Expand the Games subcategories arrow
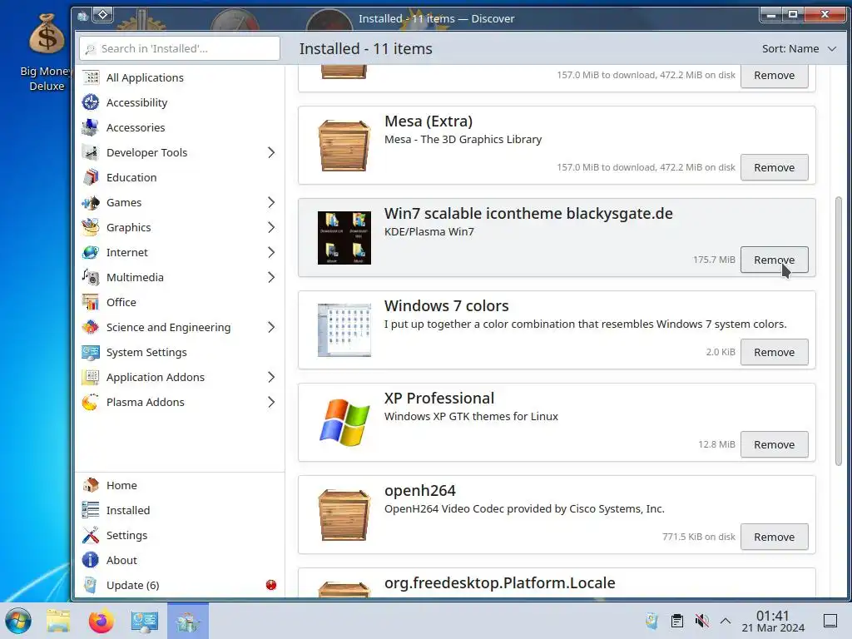Image resolution: width=852 pixels, height=639 pixels. 271,203
